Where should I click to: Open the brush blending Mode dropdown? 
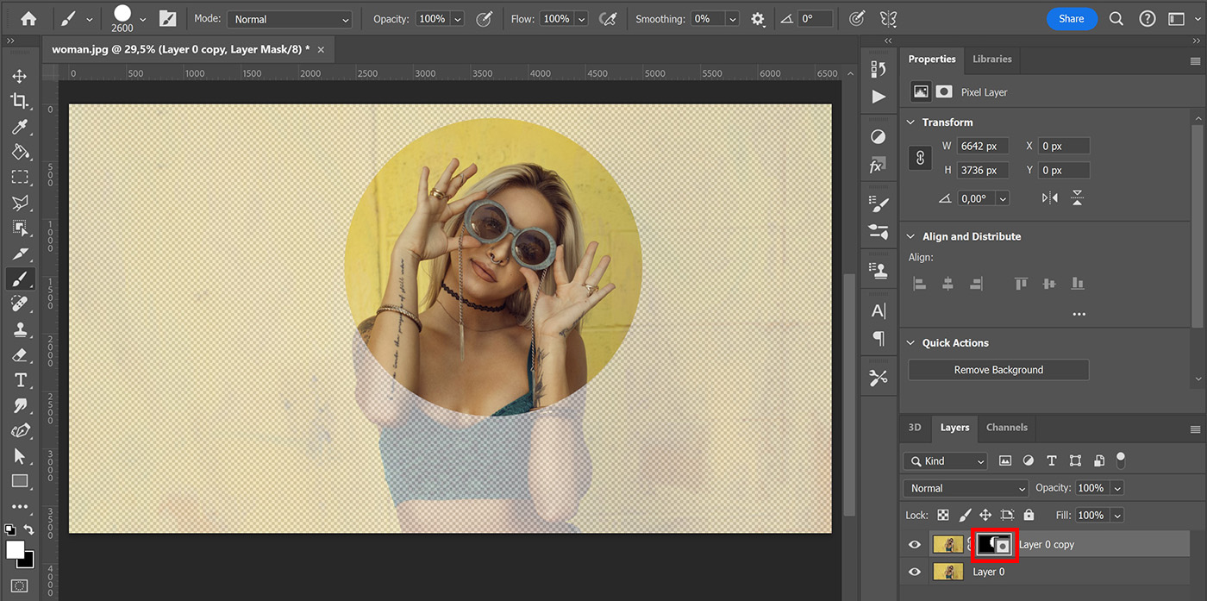click(290, 18)
